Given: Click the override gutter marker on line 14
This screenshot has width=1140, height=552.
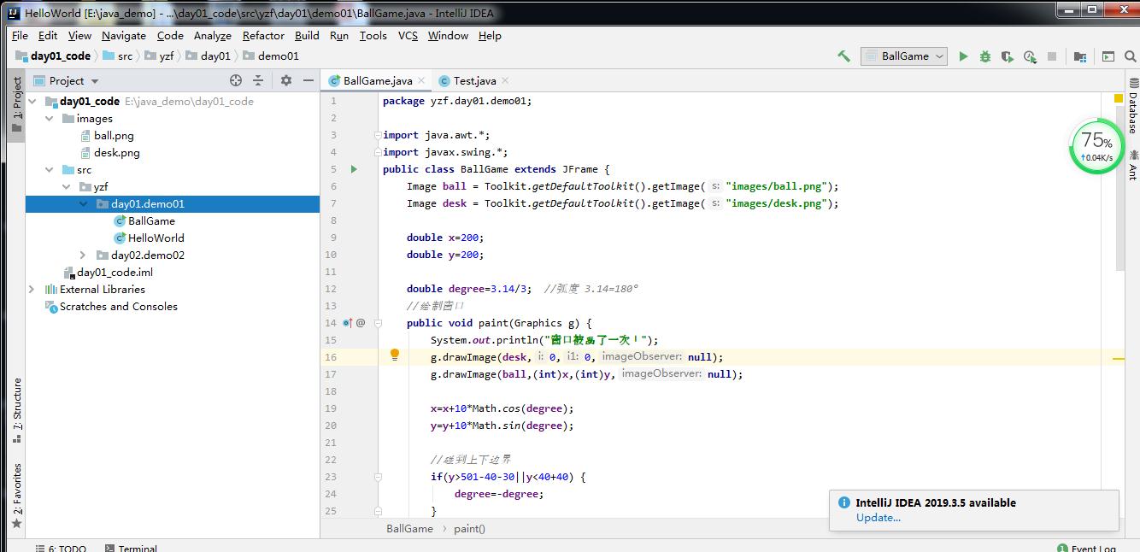Looking at the screenshot, I should pyautogui.click(x=348, y=323).
